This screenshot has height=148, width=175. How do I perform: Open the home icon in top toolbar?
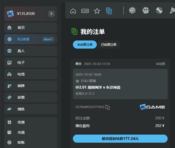tap(73, 11)
